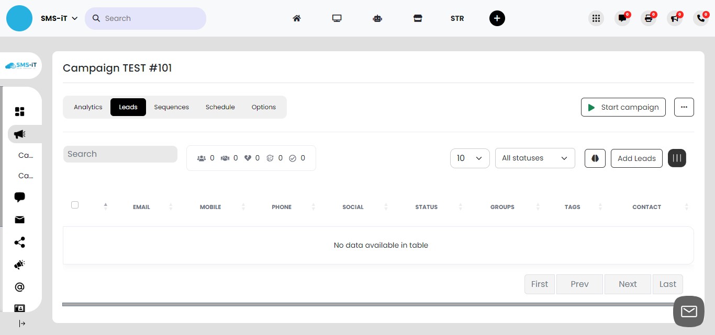Screen dimensions: 715x335
Task: Click the marketplace store icon in top bar
Action: point(418,18)
